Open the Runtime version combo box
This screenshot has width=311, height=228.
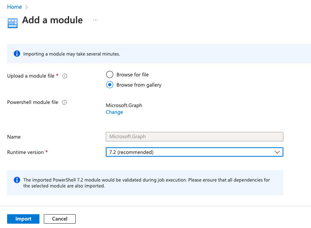point(189,152)
